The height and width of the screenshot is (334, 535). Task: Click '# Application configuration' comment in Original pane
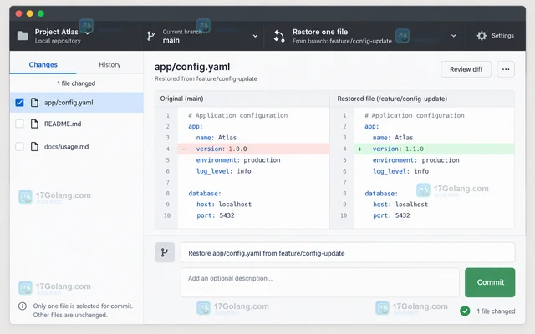(237, 115)
